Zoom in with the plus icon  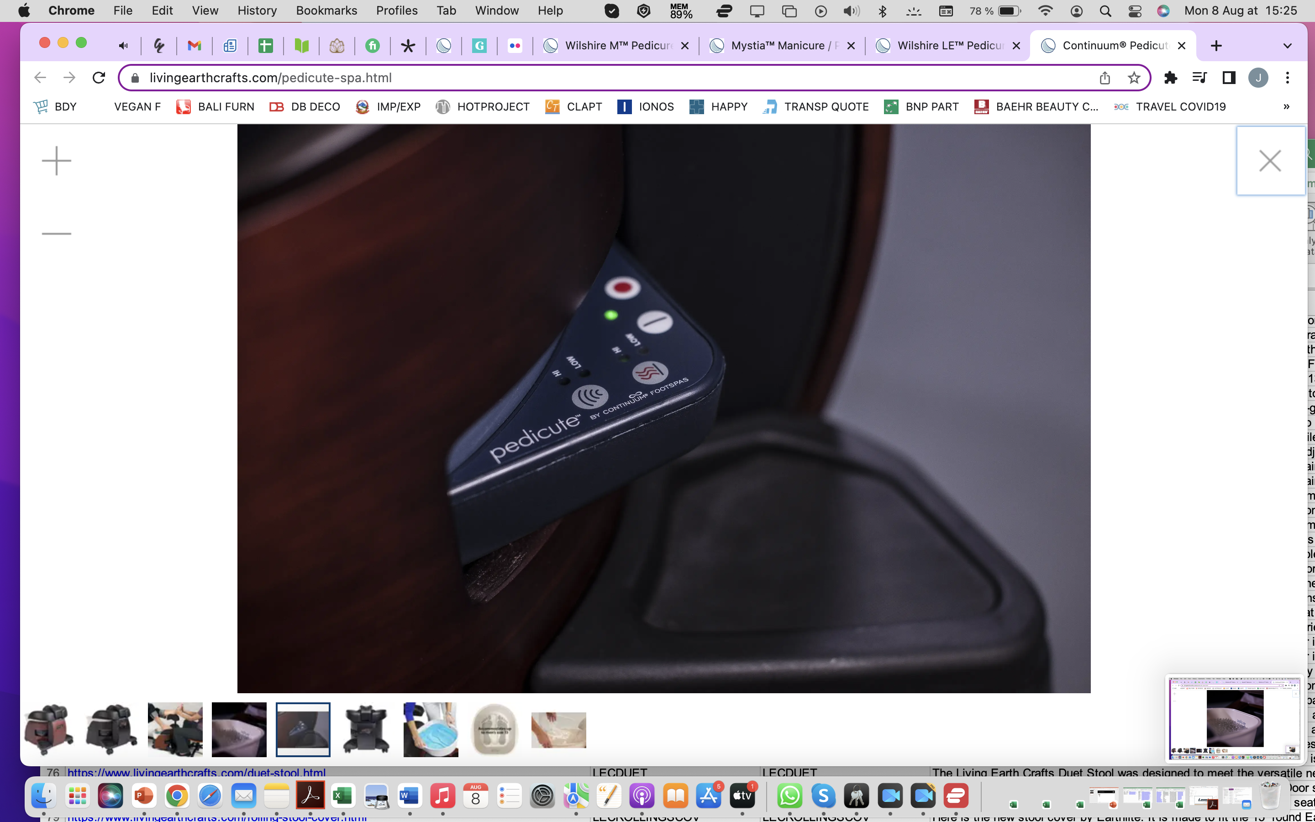coord(57,161)
